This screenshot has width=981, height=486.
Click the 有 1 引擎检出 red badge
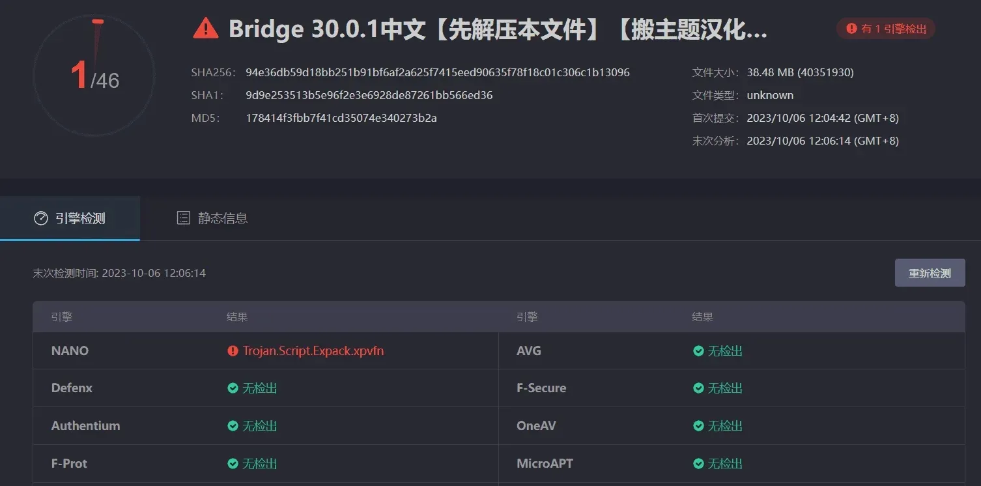(885, 29)
